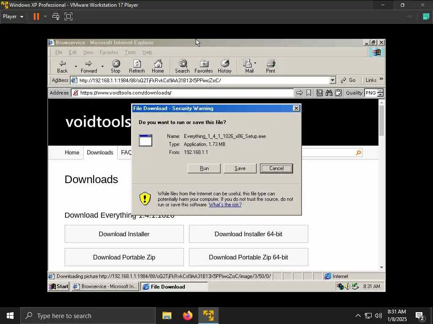The image size is (433, 324).
Task: Click the orange search magnifier on voidtools page
Action: (x=358, y=153)
